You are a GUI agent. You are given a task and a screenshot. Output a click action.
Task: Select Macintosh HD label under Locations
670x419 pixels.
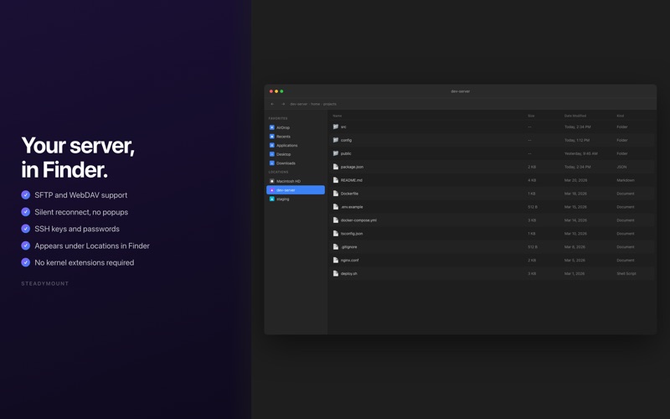pyautogui.click(x=288, y=181)
